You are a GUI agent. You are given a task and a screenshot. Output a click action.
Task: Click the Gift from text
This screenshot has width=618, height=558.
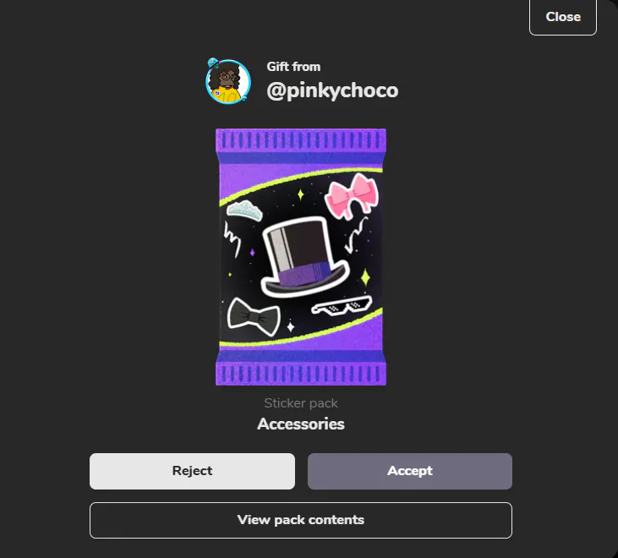point(293,67)
